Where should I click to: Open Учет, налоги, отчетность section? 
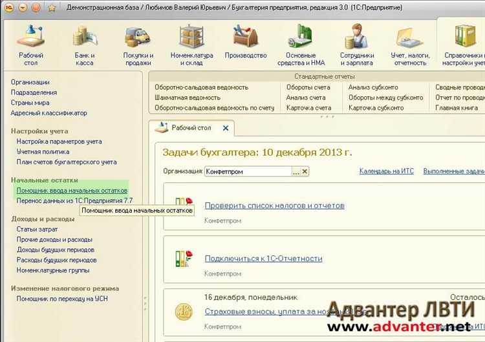click(410, 39)
